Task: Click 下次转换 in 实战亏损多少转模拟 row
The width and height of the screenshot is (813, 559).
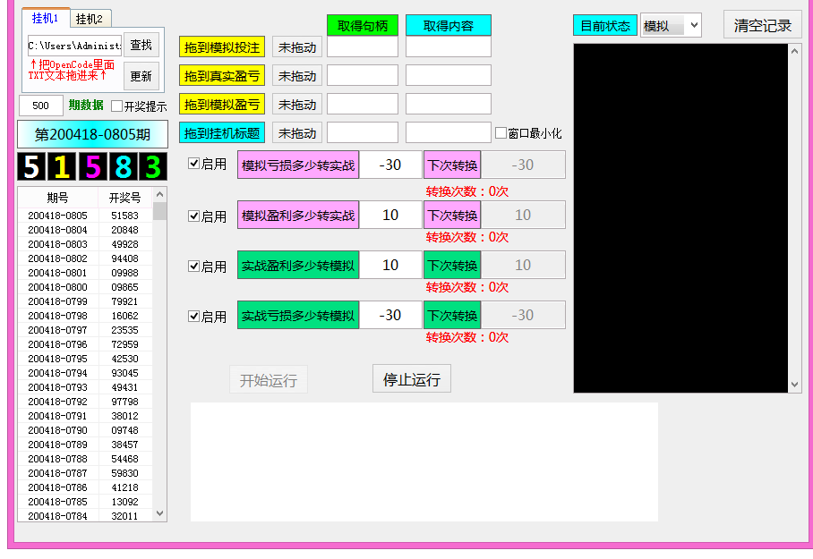Action: (452, 315)
